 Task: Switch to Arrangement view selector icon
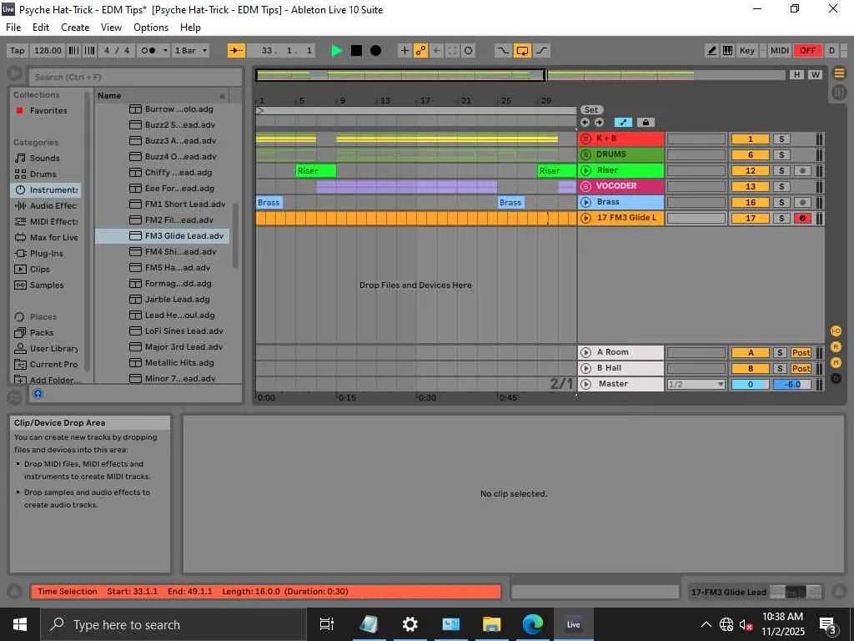839,73
